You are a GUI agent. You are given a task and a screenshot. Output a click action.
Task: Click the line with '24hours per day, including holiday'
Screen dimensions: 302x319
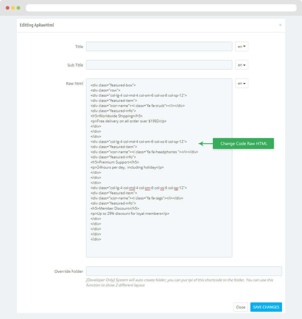[127, 167]
